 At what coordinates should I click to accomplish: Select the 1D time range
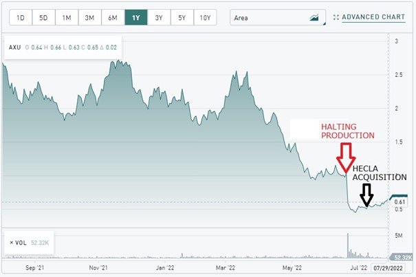(x=21, y=17)
